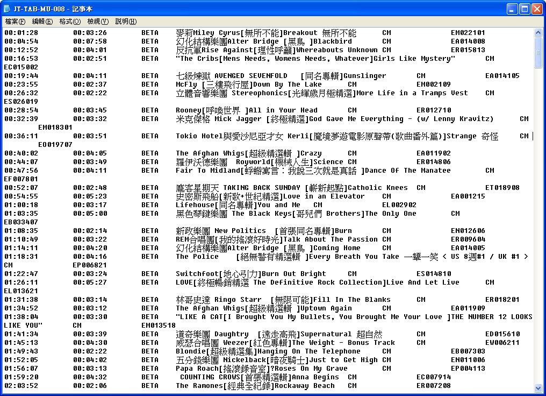Screen dimensions: 546x396
Task: Click the text Dance Of The Manatee
Action: pyautogui.click(x=408, y=171)
